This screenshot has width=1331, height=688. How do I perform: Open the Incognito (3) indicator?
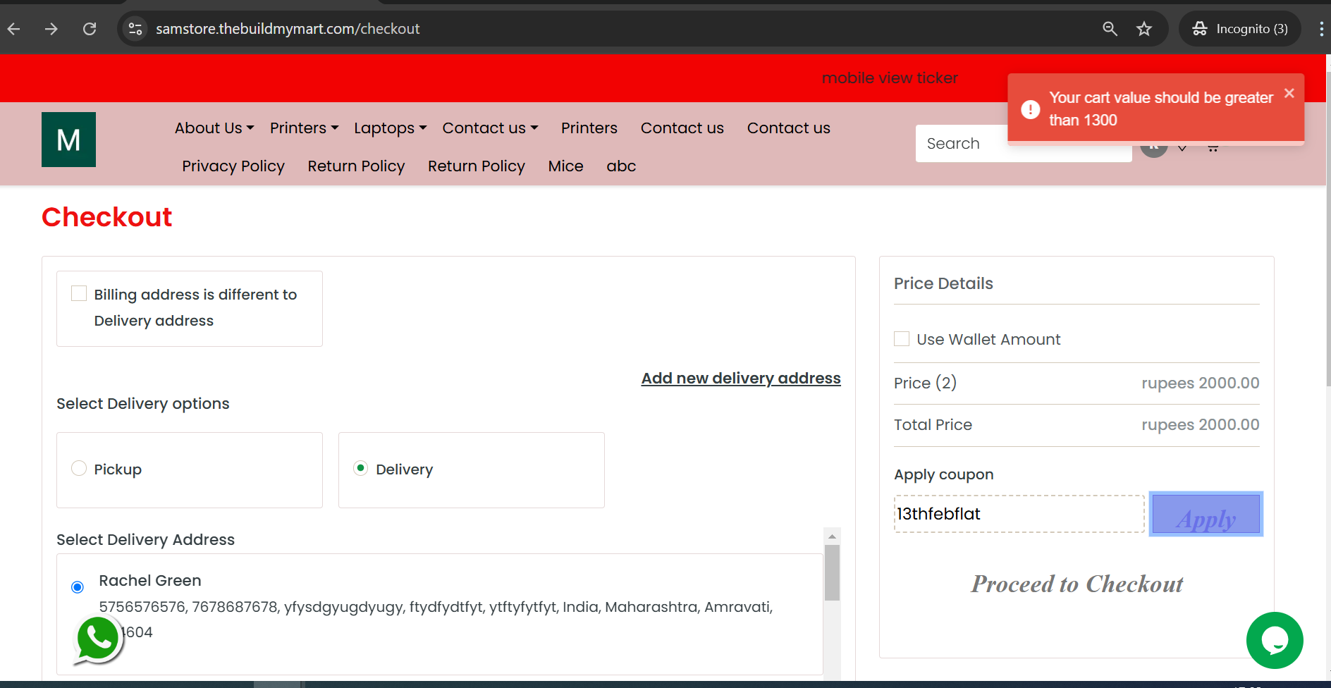coord(1240,29)
